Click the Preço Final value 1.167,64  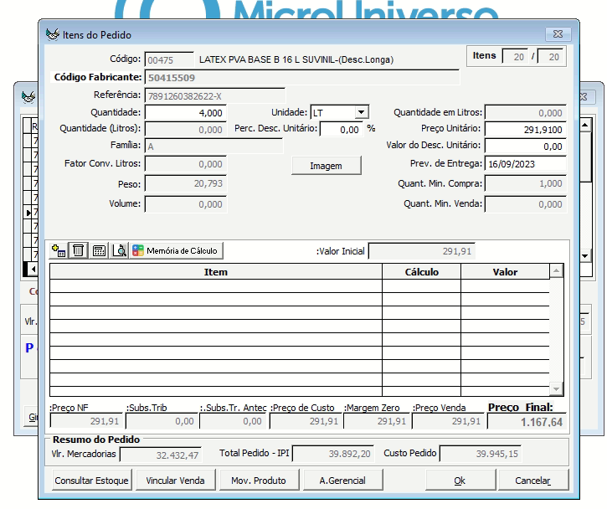pos(527,422)
